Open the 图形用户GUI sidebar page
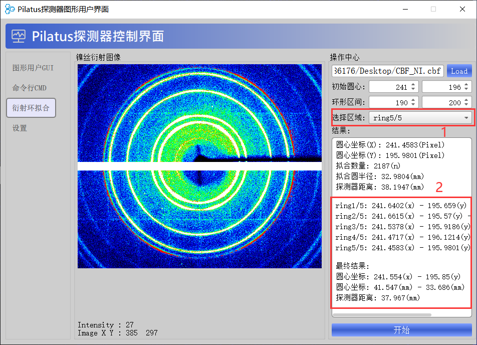The image size is (477, 345). (x=33, y=68)
